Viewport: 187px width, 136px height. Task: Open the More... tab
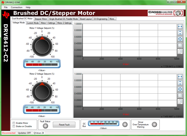(113, 19)
